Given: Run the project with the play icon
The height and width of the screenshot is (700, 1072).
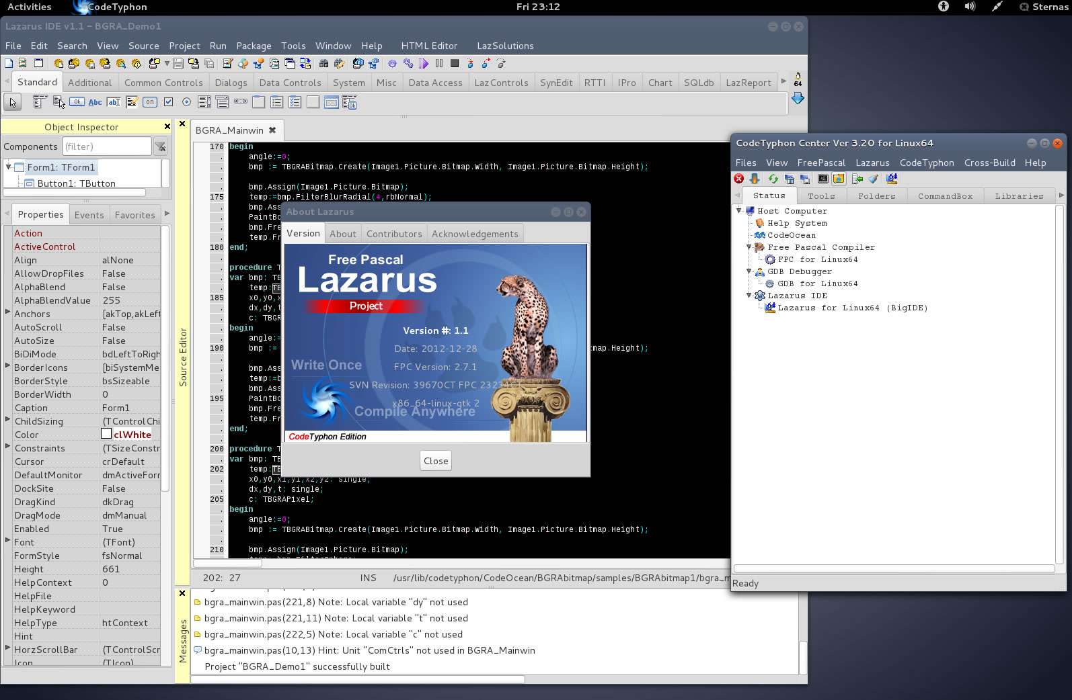Looking at the screenshot, I should coord(424,63).
